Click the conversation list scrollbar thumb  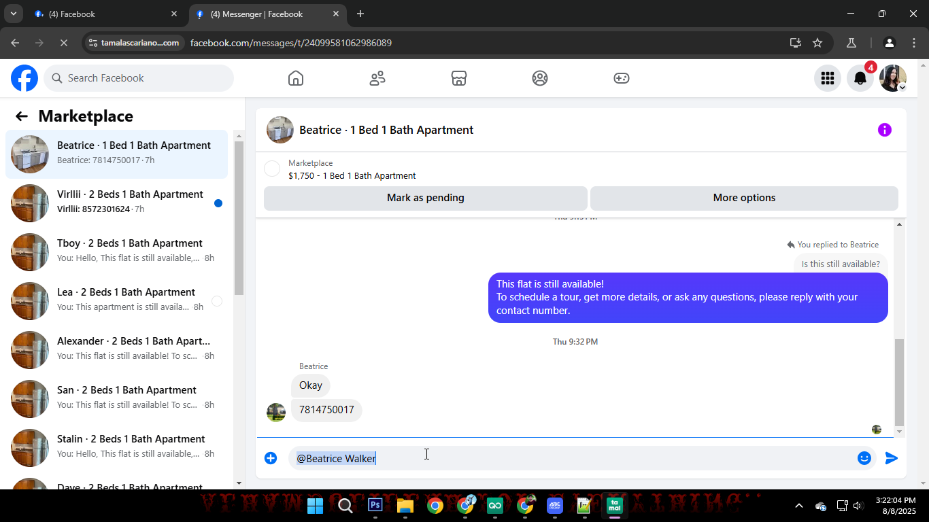tap(239, 217)
